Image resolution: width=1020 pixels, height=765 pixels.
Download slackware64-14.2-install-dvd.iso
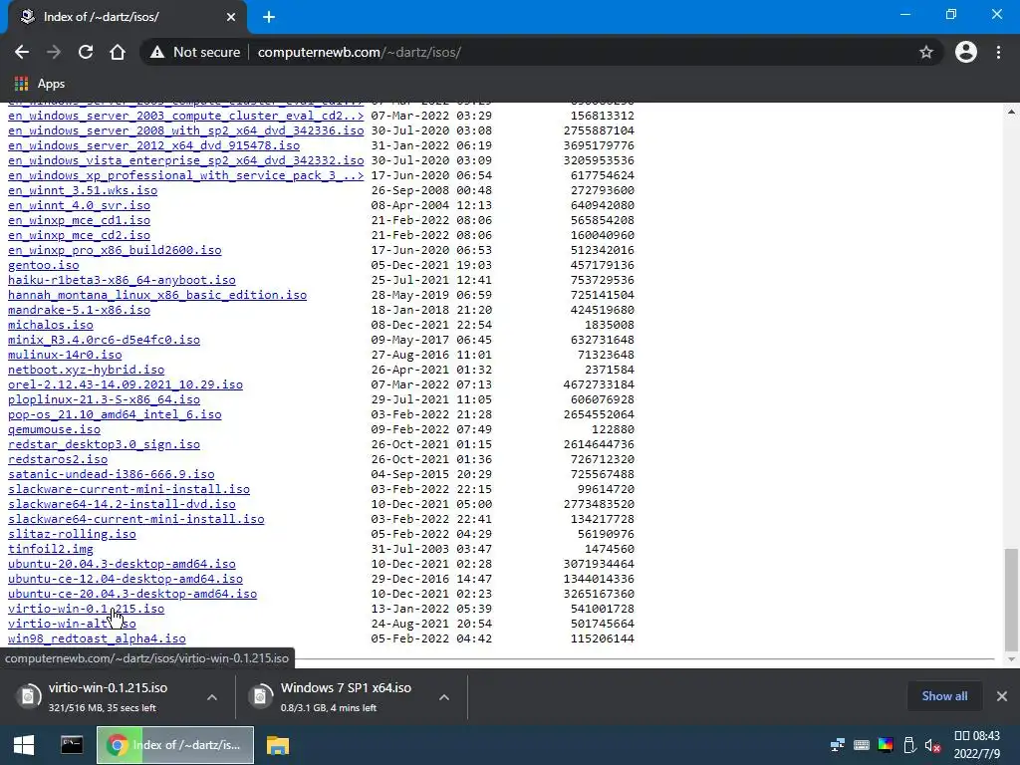tap(122, 505)
